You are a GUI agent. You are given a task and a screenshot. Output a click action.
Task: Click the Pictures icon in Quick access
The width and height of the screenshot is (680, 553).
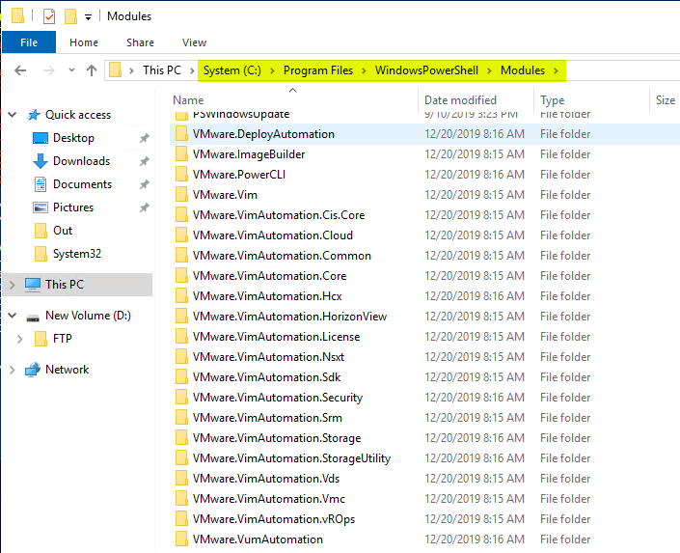click(41, 207)
